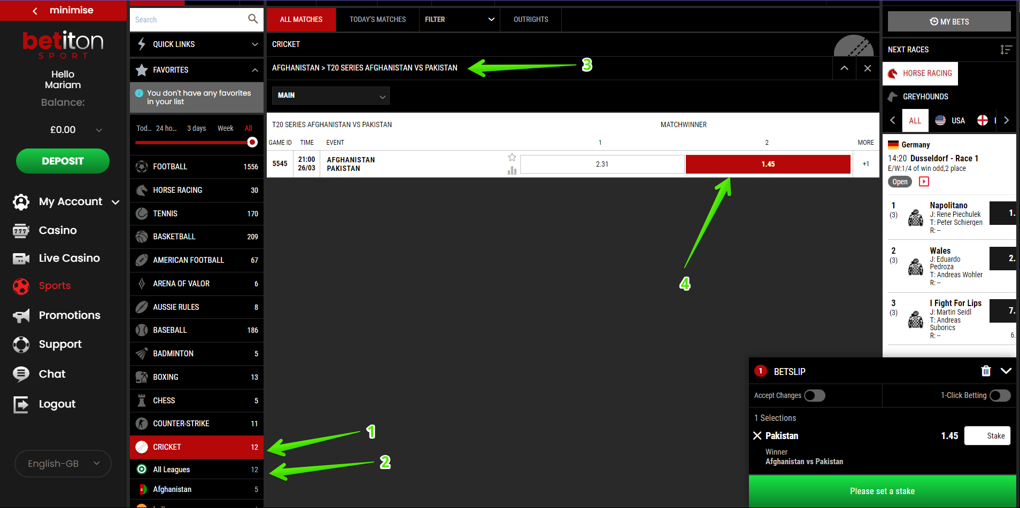Click the Live Casino camera icon
The height and width of the screenshot is (508, 1020).
click(21, 259)
